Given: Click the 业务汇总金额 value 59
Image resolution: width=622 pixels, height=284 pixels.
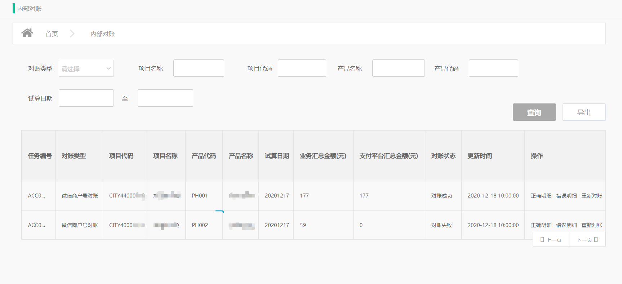Looking at the screenshot, I should 303,225.
